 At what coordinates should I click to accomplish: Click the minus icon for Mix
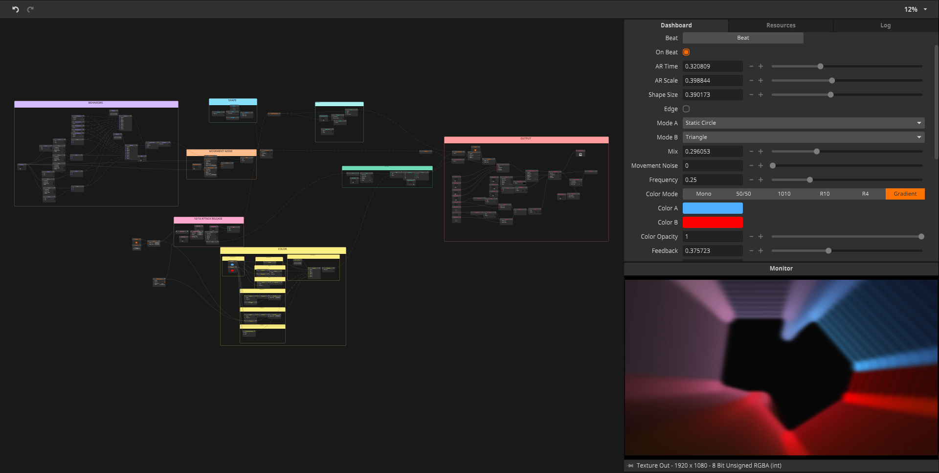point(751,152)
